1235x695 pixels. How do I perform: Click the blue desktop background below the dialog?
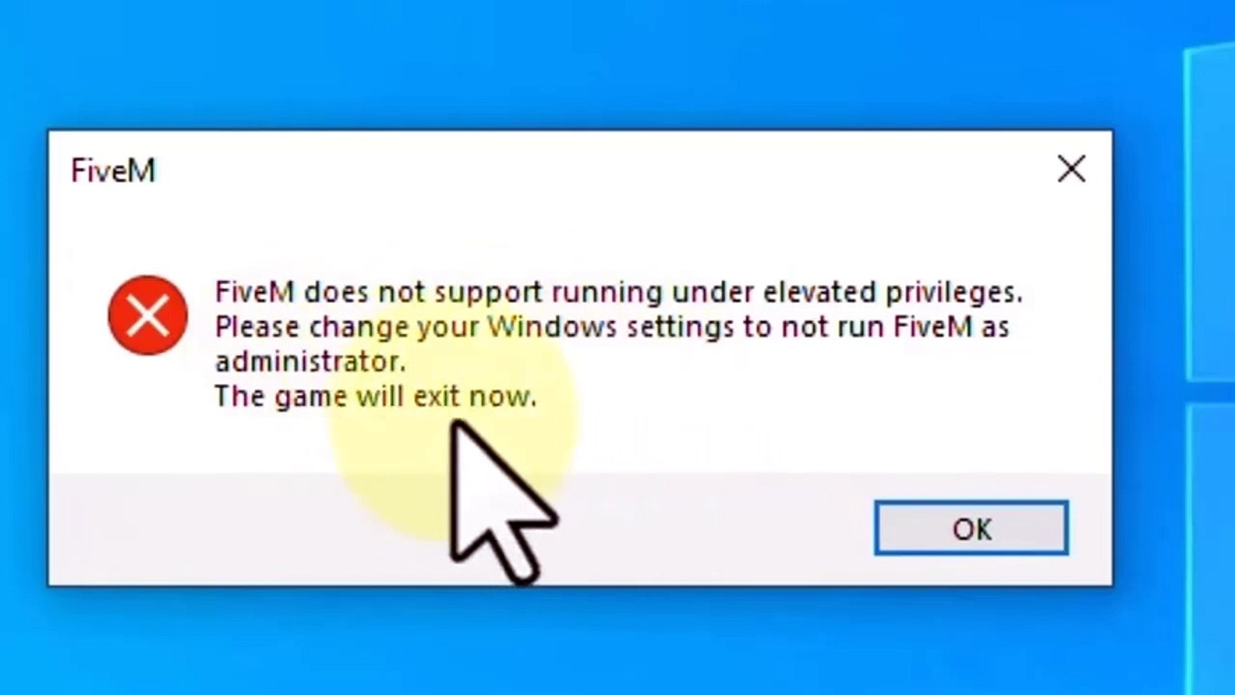tap(579, 640)
